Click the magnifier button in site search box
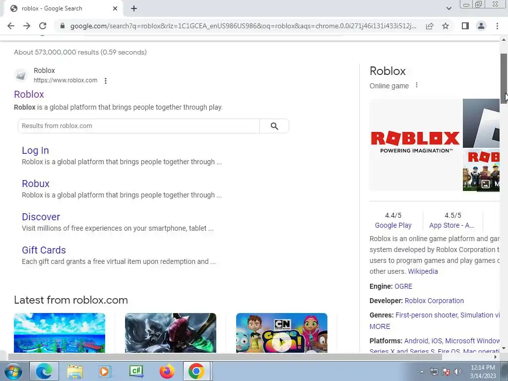The width and height of the screenshot is (508, 381). click(274, 126)
